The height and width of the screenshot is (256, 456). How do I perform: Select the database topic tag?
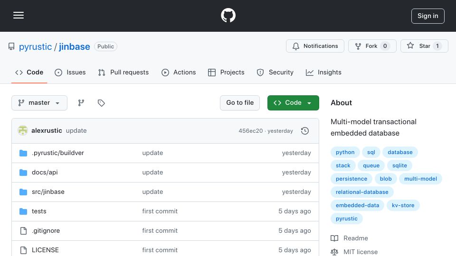point(400,152)
